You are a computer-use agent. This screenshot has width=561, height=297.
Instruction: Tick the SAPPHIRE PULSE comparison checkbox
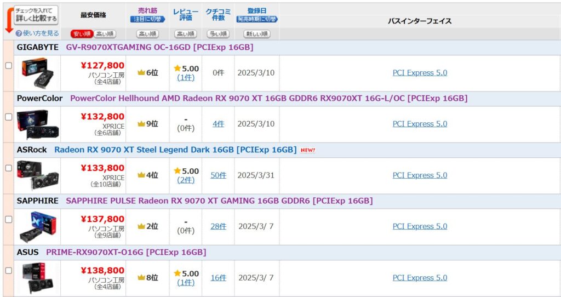coord(9,219)
